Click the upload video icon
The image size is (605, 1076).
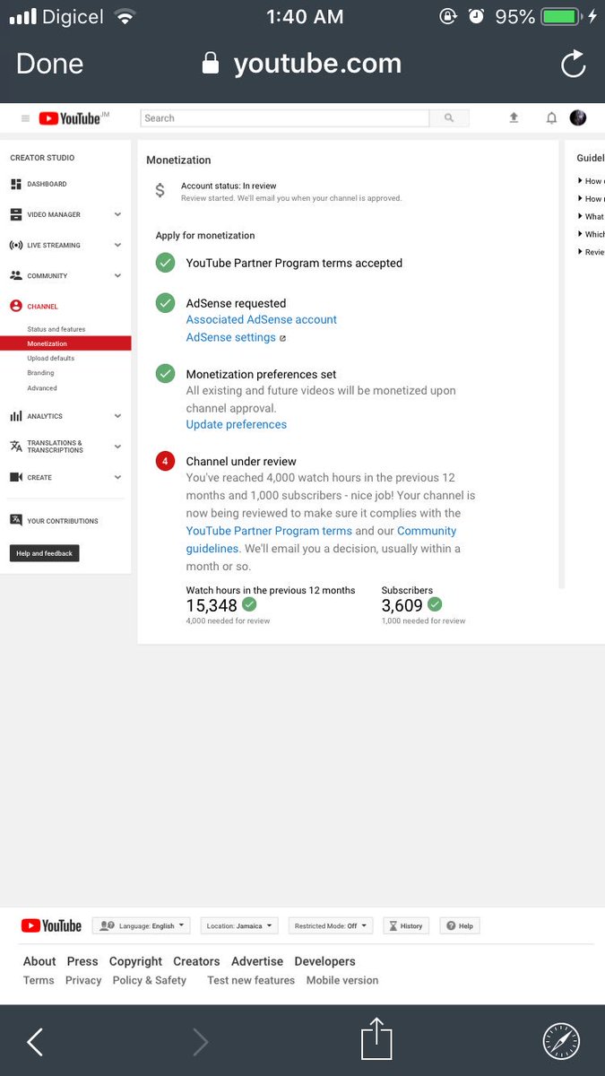tap(514, 117)
